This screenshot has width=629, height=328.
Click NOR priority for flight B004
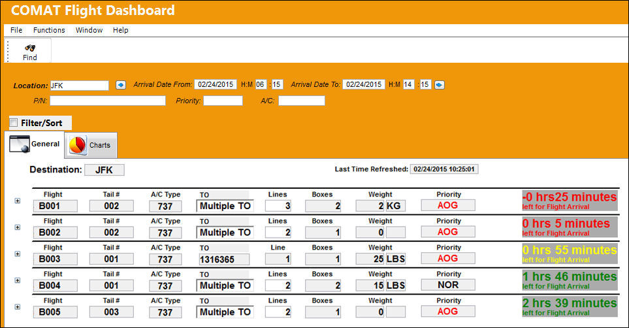pos(448,285)
